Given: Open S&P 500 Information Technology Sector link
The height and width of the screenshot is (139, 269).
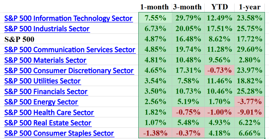Looking at the screenshot, I should 68,18.
